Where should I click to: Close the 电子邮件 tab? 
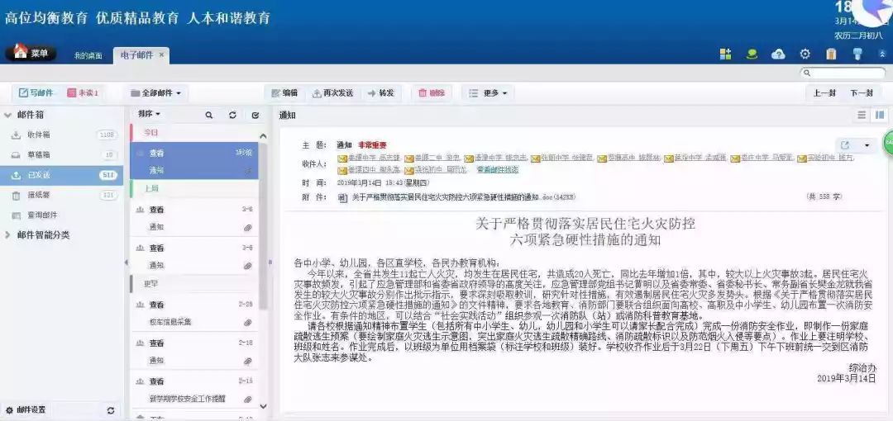(x=162, y=54)
